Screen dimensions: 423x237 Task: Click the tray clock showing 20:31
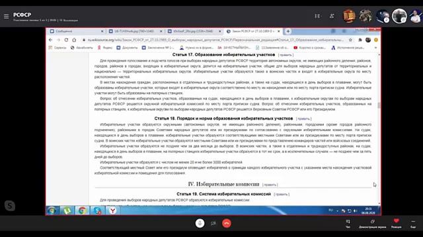368,211
